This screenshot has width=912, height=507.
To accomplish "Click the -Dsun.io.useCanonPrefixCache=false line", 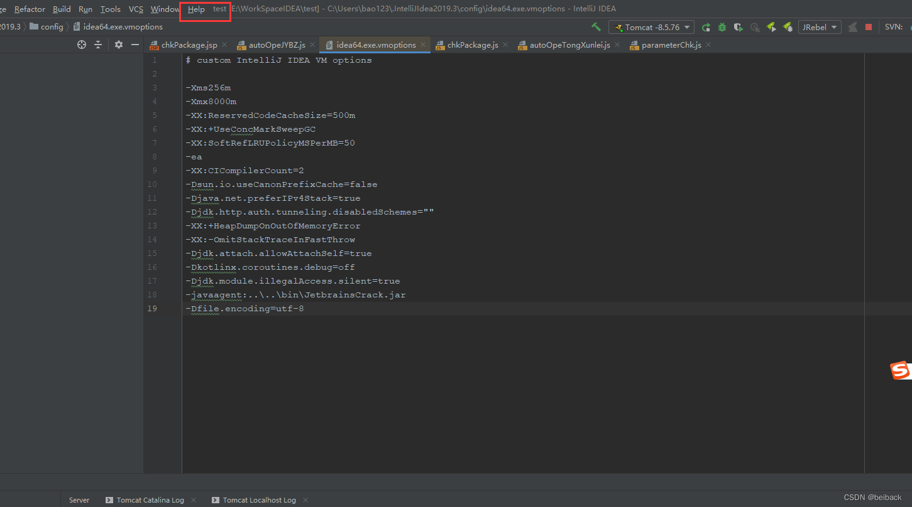I will [281, 184].
